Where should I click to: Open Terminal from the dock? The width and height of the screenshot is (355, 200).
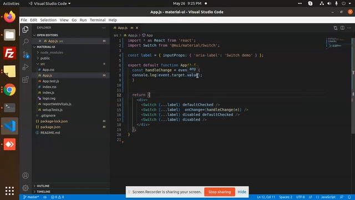pos(9,108)
